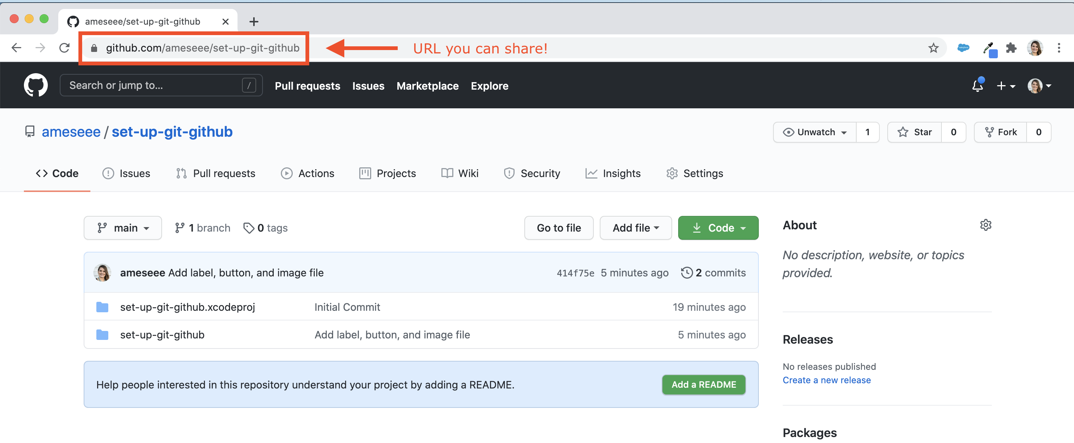Open latest commit message 'Add label, button, and image file'
Viewport: 1074px width, 443px height.
246,273
